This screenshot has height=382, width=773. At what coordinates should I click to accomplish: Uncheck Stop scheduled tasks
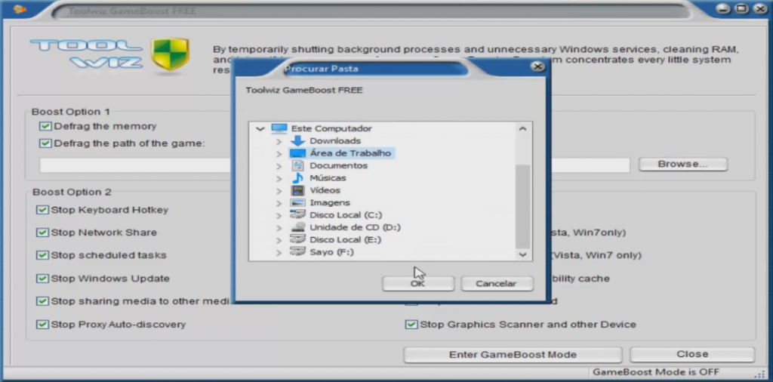(42, 255)
